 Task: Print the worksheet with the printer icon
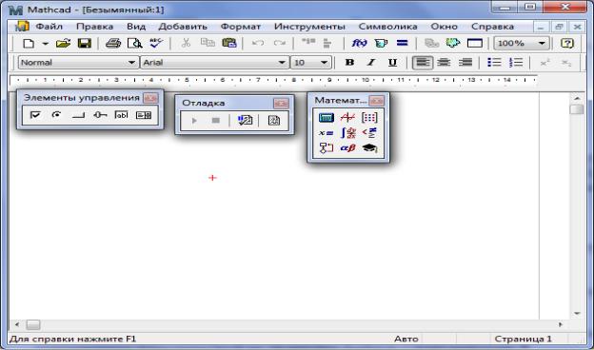pos(113,43)
